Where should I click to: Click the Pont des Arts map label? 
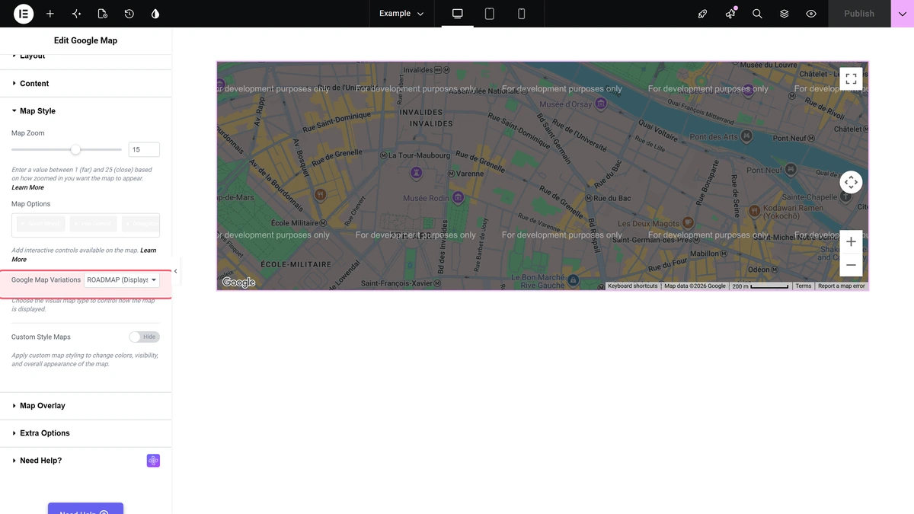click(x=714, y=137)
